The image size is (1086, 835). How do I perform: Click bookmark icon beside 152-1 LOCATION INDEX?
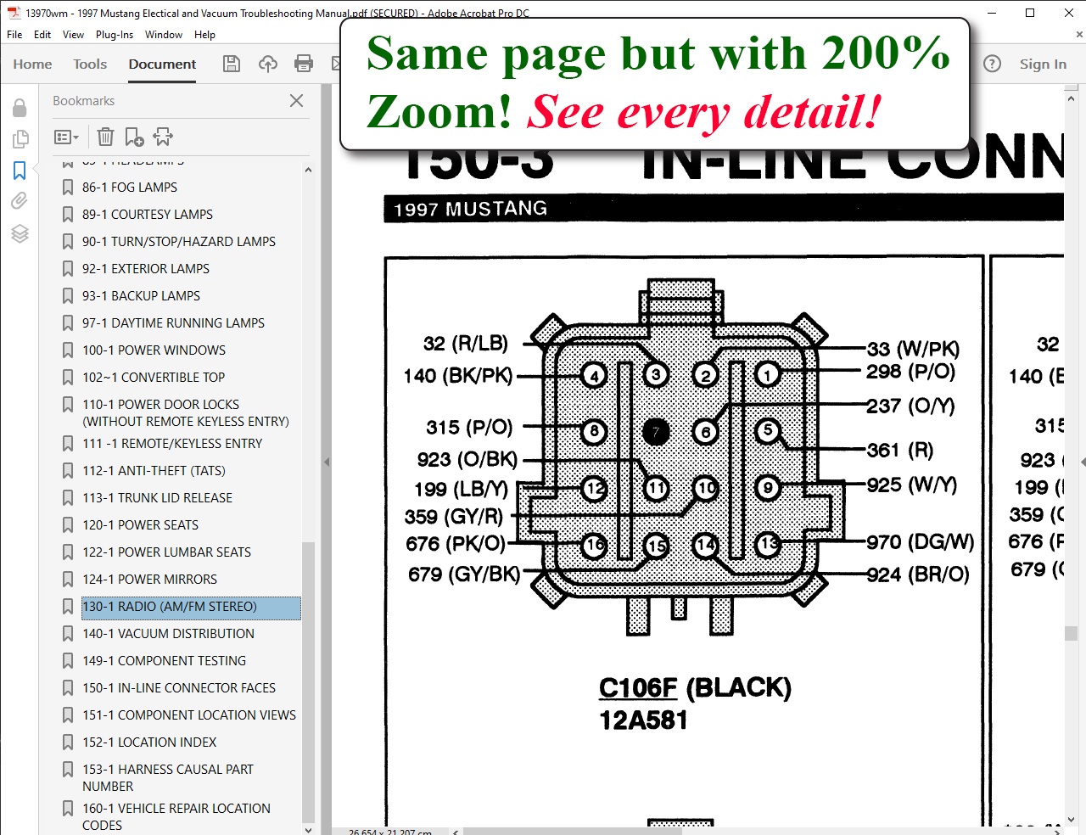point(68,743)
